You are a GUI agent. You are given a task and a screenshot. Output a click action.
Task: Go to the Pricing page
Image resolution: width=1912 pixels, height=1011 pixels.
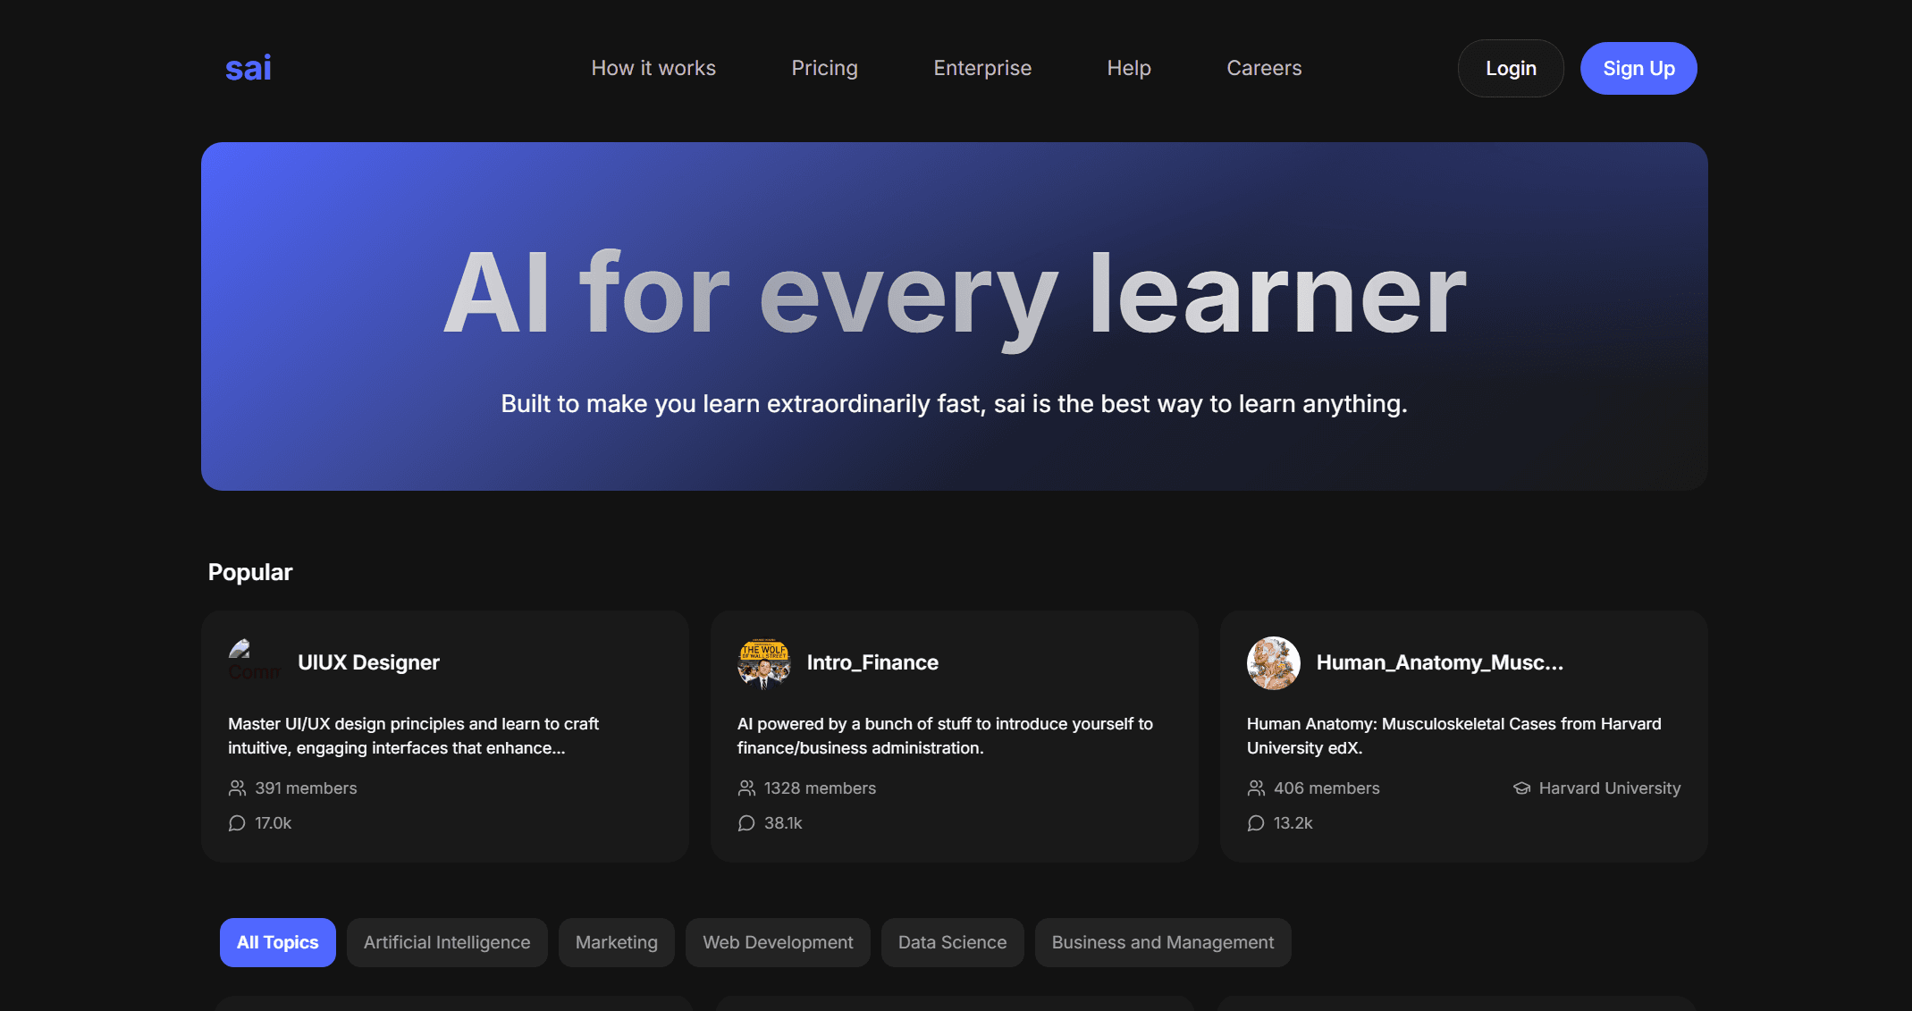824,69
